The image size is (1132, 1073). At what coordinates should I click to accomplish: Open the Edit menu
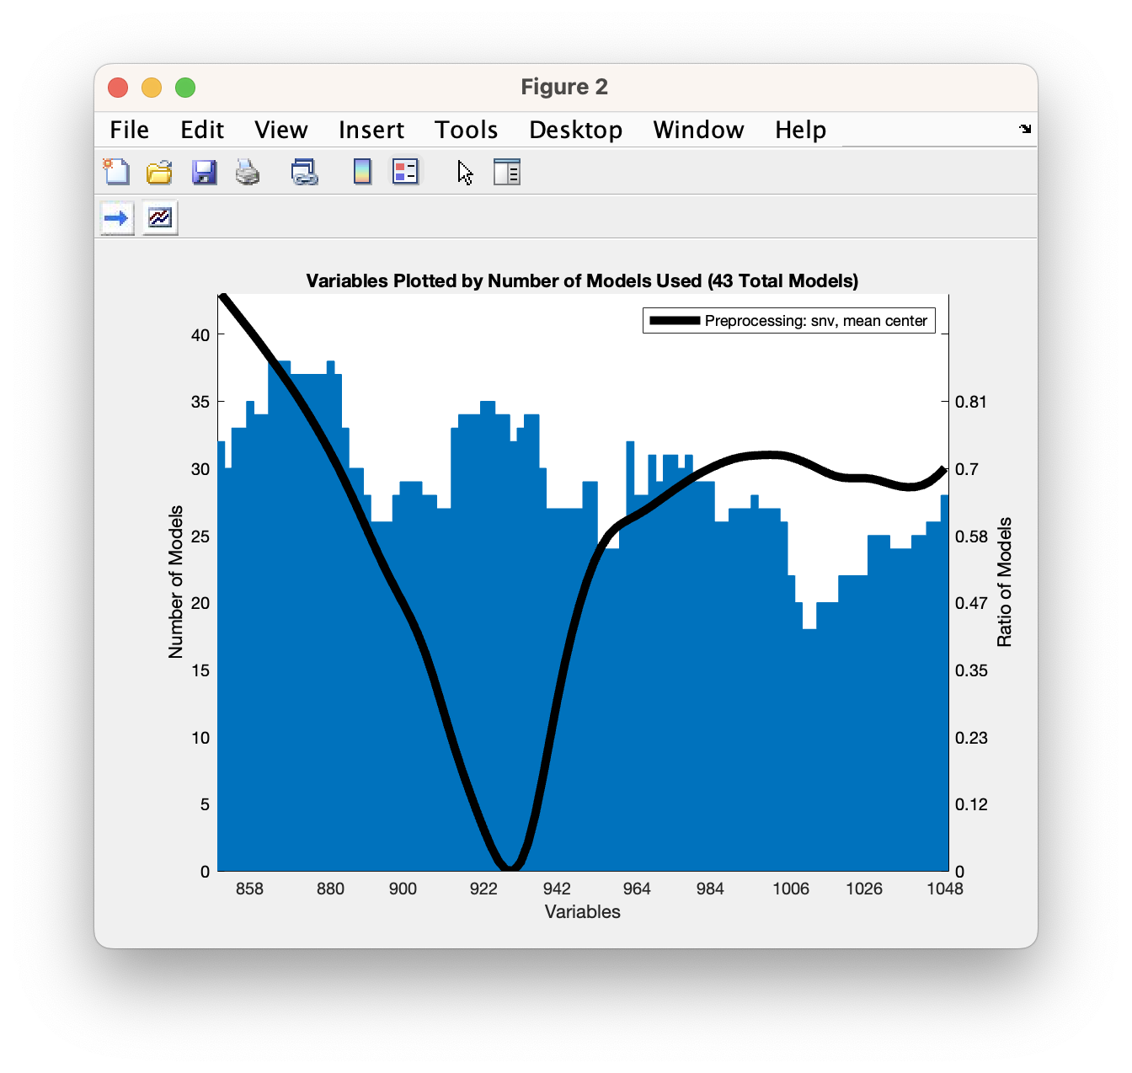[x=202, y=130]
